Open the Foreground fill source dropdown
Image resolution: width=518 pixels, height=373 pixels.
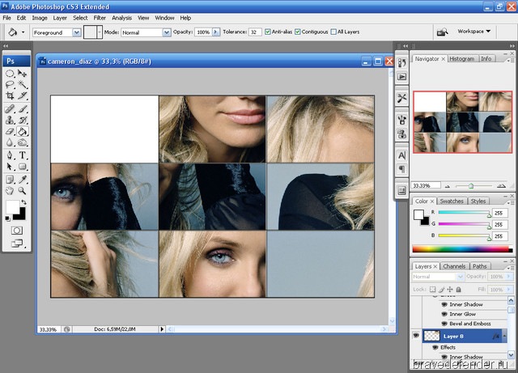coord(77,32)
